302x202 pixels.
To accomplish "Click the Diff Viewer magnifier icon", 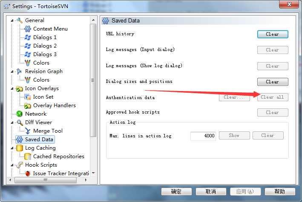I will (20, 122).
